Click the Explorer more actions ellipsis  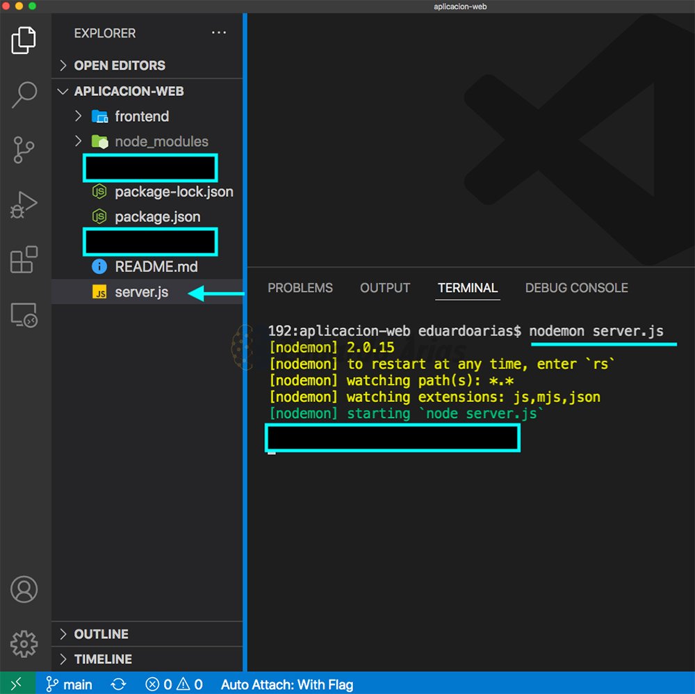tap(218, 33)
